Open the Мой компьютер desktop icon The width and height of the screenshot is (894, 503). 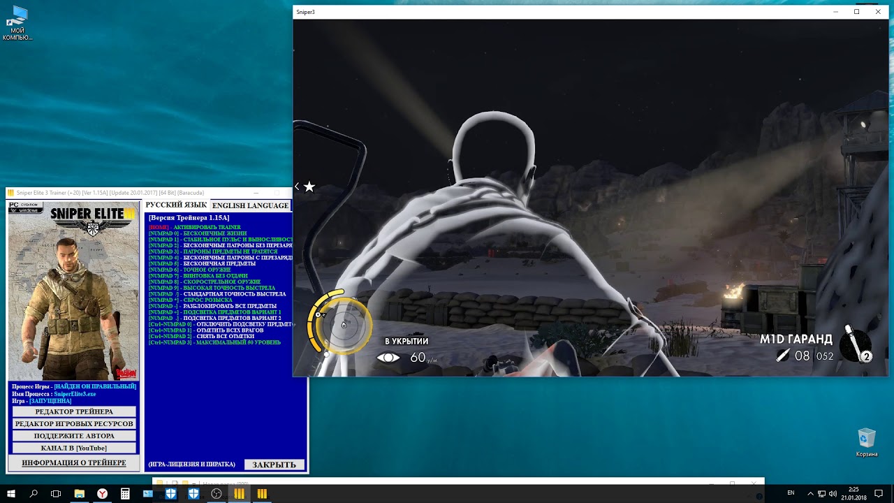(x=17, y=23)
